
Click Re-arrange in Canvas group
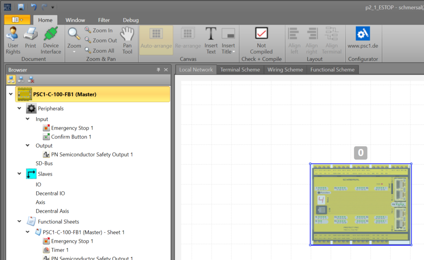point(188,38)
